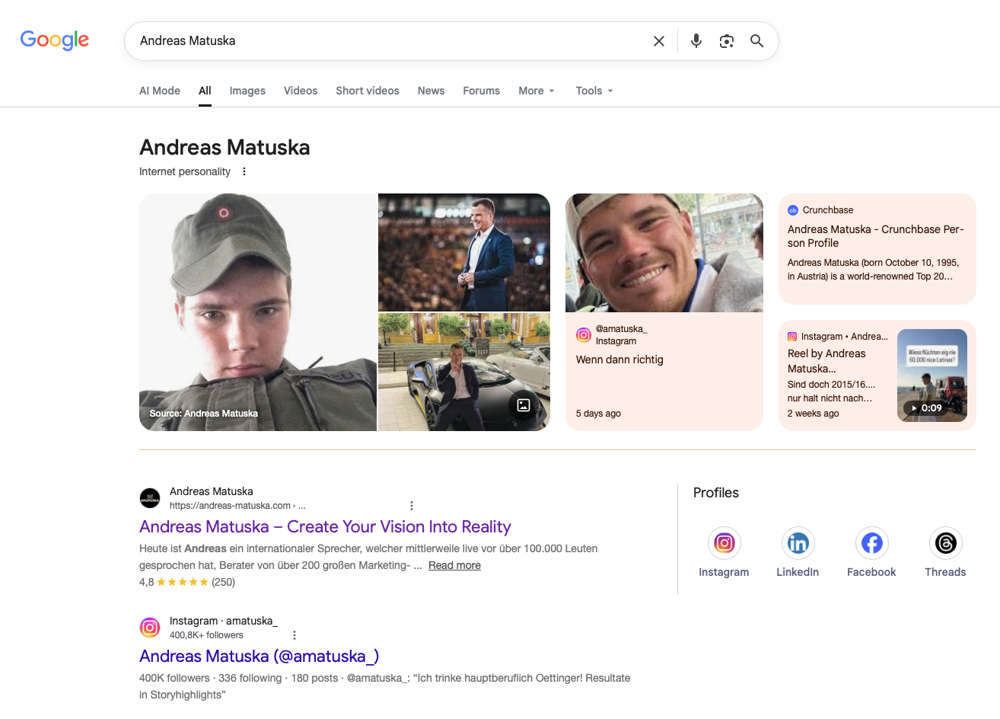This screenshot has height=719, width=1000.
Task: Click 'Source: Andreas Matuska' caption
Action: [x=204, y=414]
